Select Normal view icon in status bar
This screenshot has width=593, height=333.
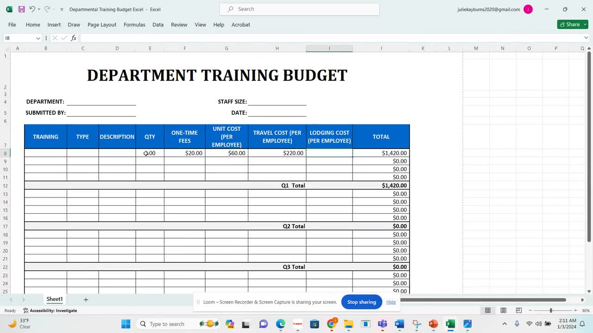[488, 310]
